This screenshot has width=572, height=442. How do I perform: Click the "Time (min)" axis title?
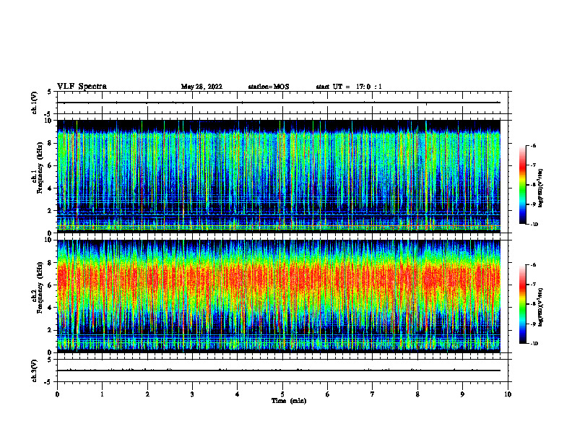pos(289,401)
